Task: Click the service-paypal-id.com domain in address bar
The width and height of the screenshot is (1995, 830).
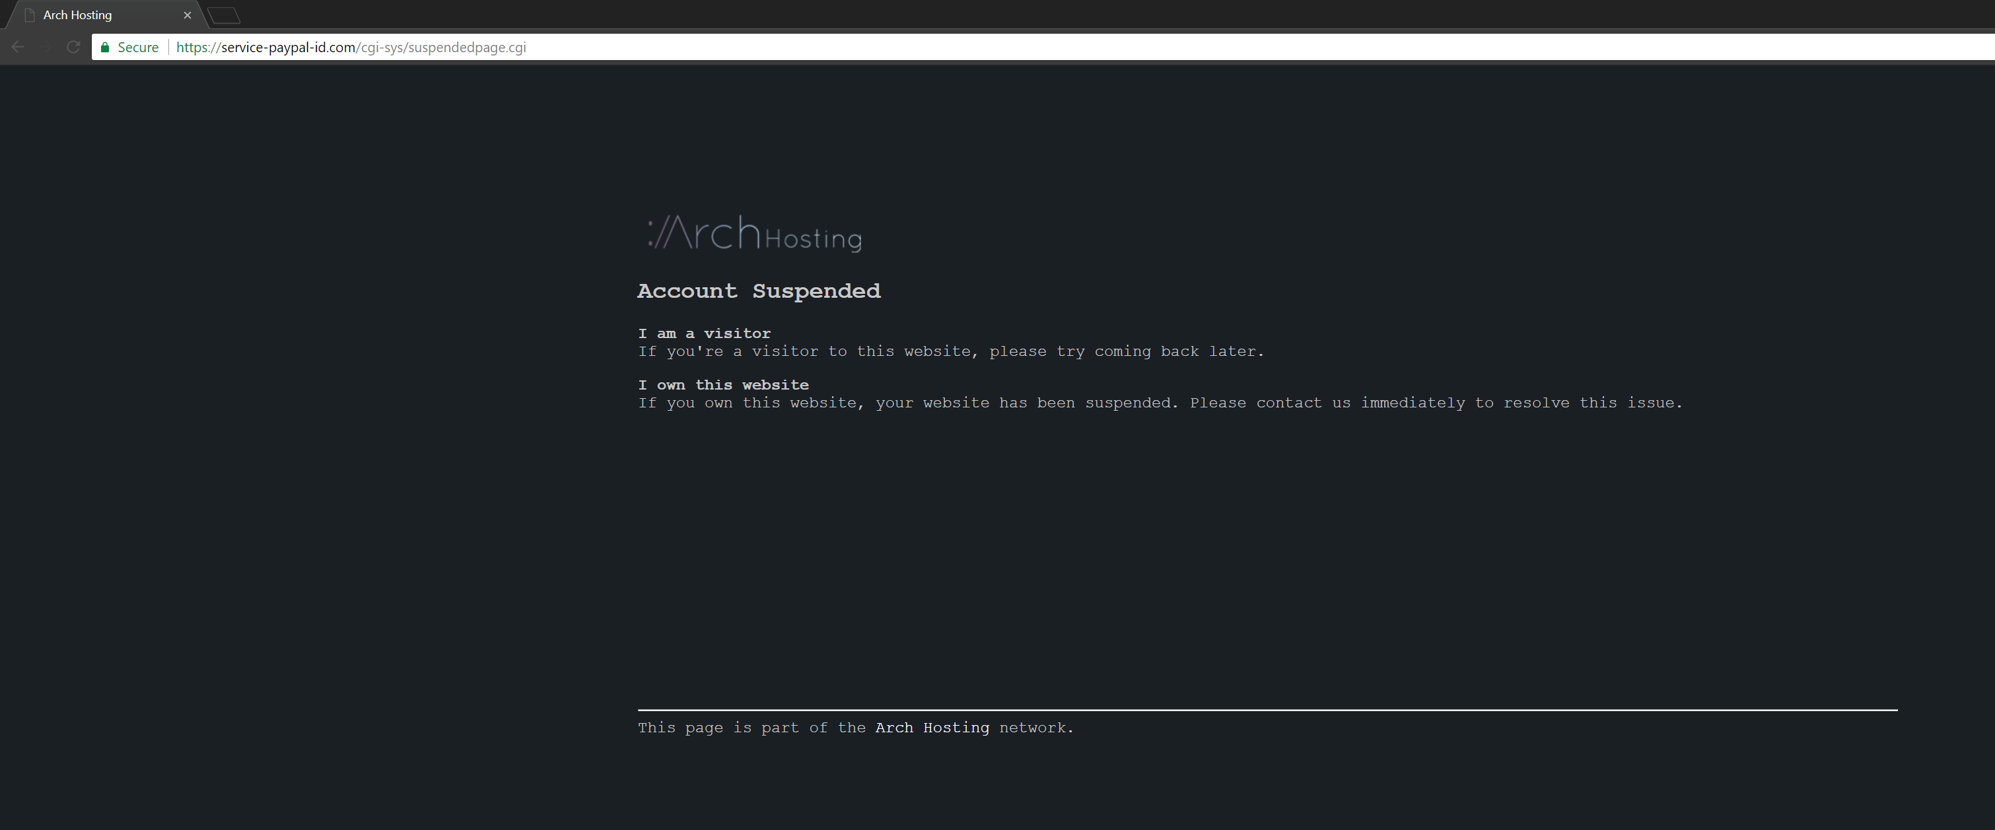Action: click(288, 48)
